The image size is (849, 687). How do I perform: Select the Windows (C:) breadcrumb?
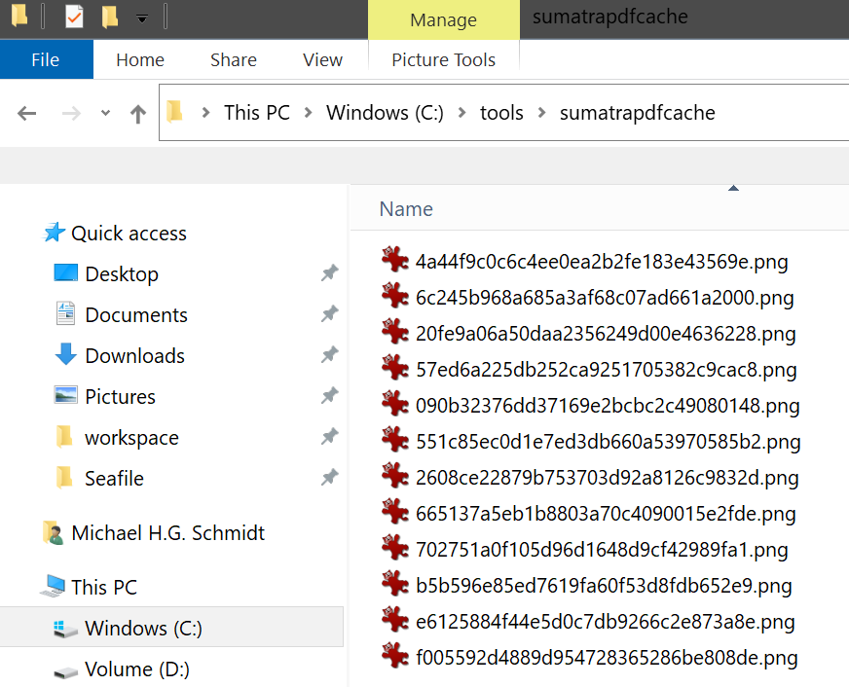click(385, 113)
